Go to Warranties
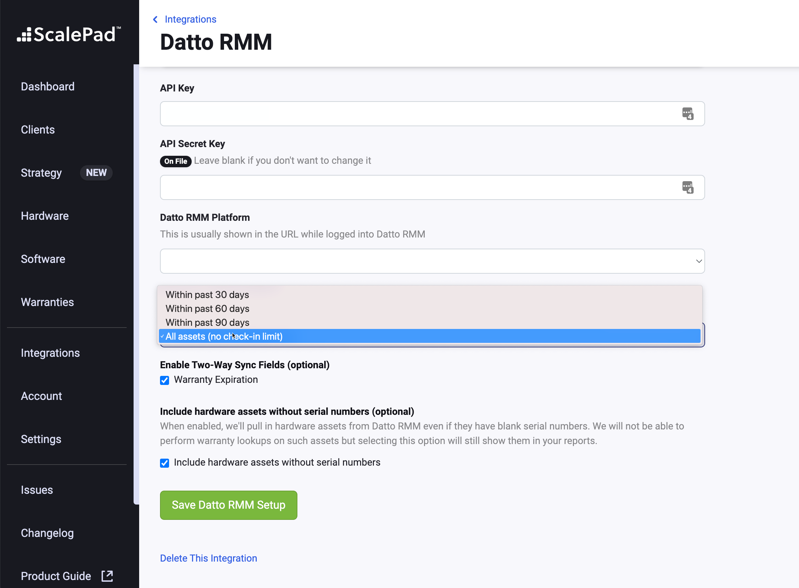Image resolution: width=799 pixels, height=588 pixels. pos(47,302)
